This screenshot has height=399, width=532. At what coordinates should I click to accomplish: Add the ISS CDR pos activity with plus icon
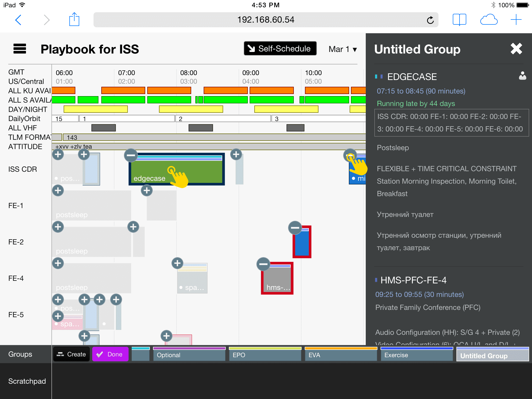coord(58,154)
